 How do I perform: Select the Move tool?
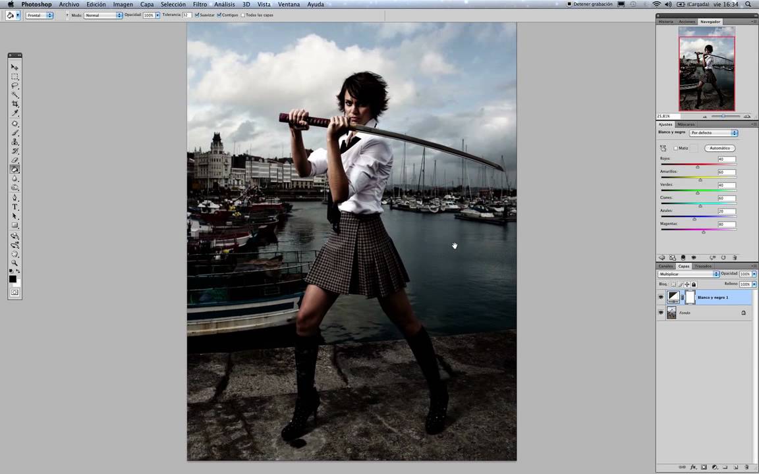tap(14, 67)
